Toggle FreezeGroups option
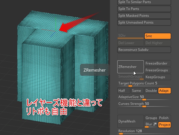179x135 pixels. pyautogui.click(x=158, y=70)
